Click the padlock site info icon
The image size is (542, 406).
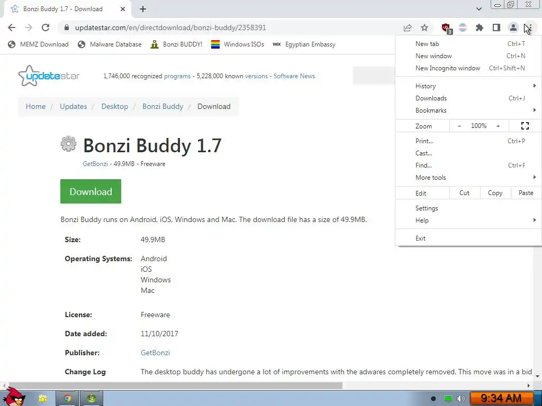tap(67, 27)
